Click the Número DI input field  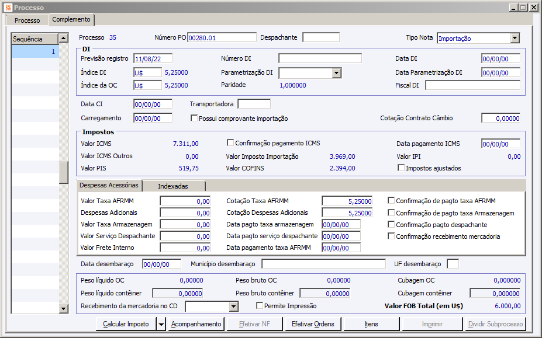(320, 58)
